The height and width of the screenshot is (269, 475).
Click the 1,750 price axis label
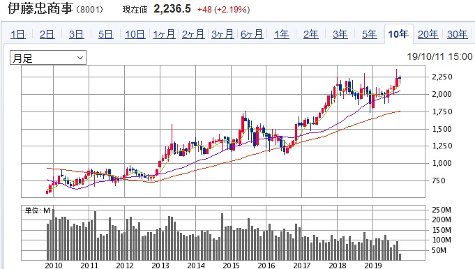(442, 112)
